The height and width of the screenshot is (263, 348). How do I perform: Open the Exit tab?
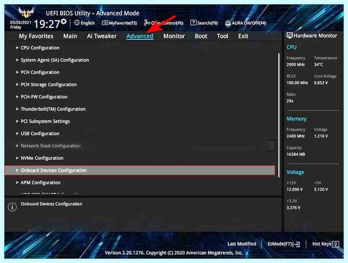243,36
